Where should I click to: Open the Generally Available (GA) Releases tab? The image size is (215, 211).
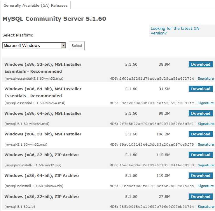tap(36, 5)
